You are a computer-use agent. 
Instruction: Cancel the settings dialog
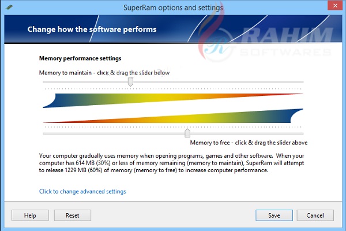coord(315,215)
